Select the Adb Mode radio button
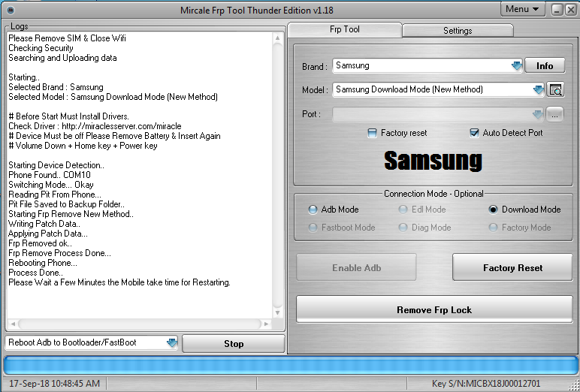This screenshot has height=392, width=580. point(313,210)
